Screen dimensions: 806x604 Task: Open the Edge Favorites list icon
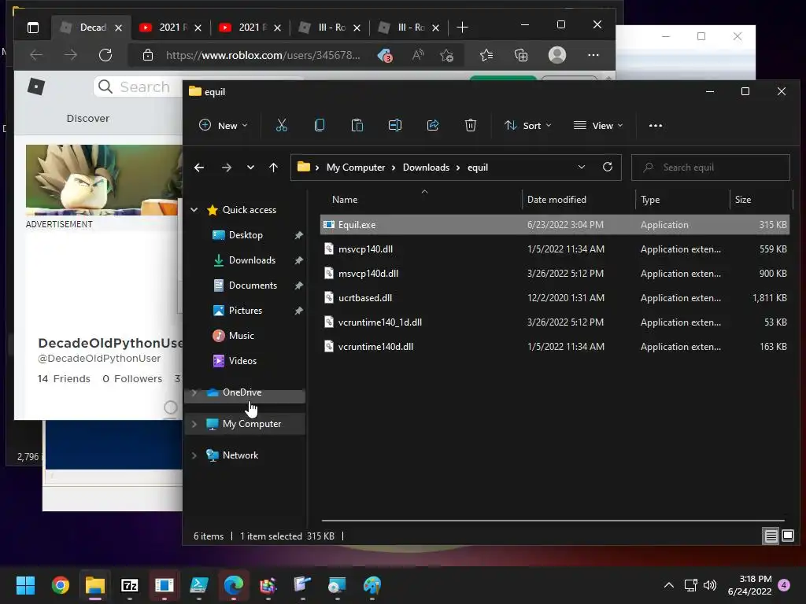486,55
